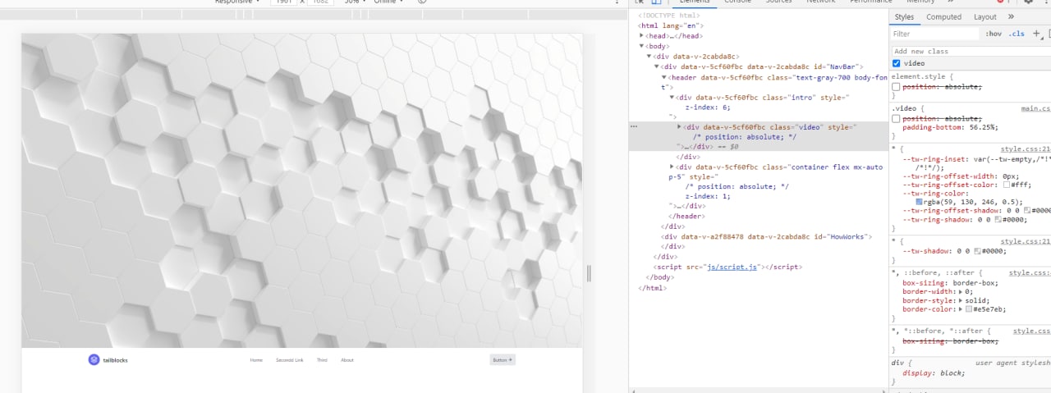Switch to the Styles tab
1051x393 pixels.
[904, 16]
